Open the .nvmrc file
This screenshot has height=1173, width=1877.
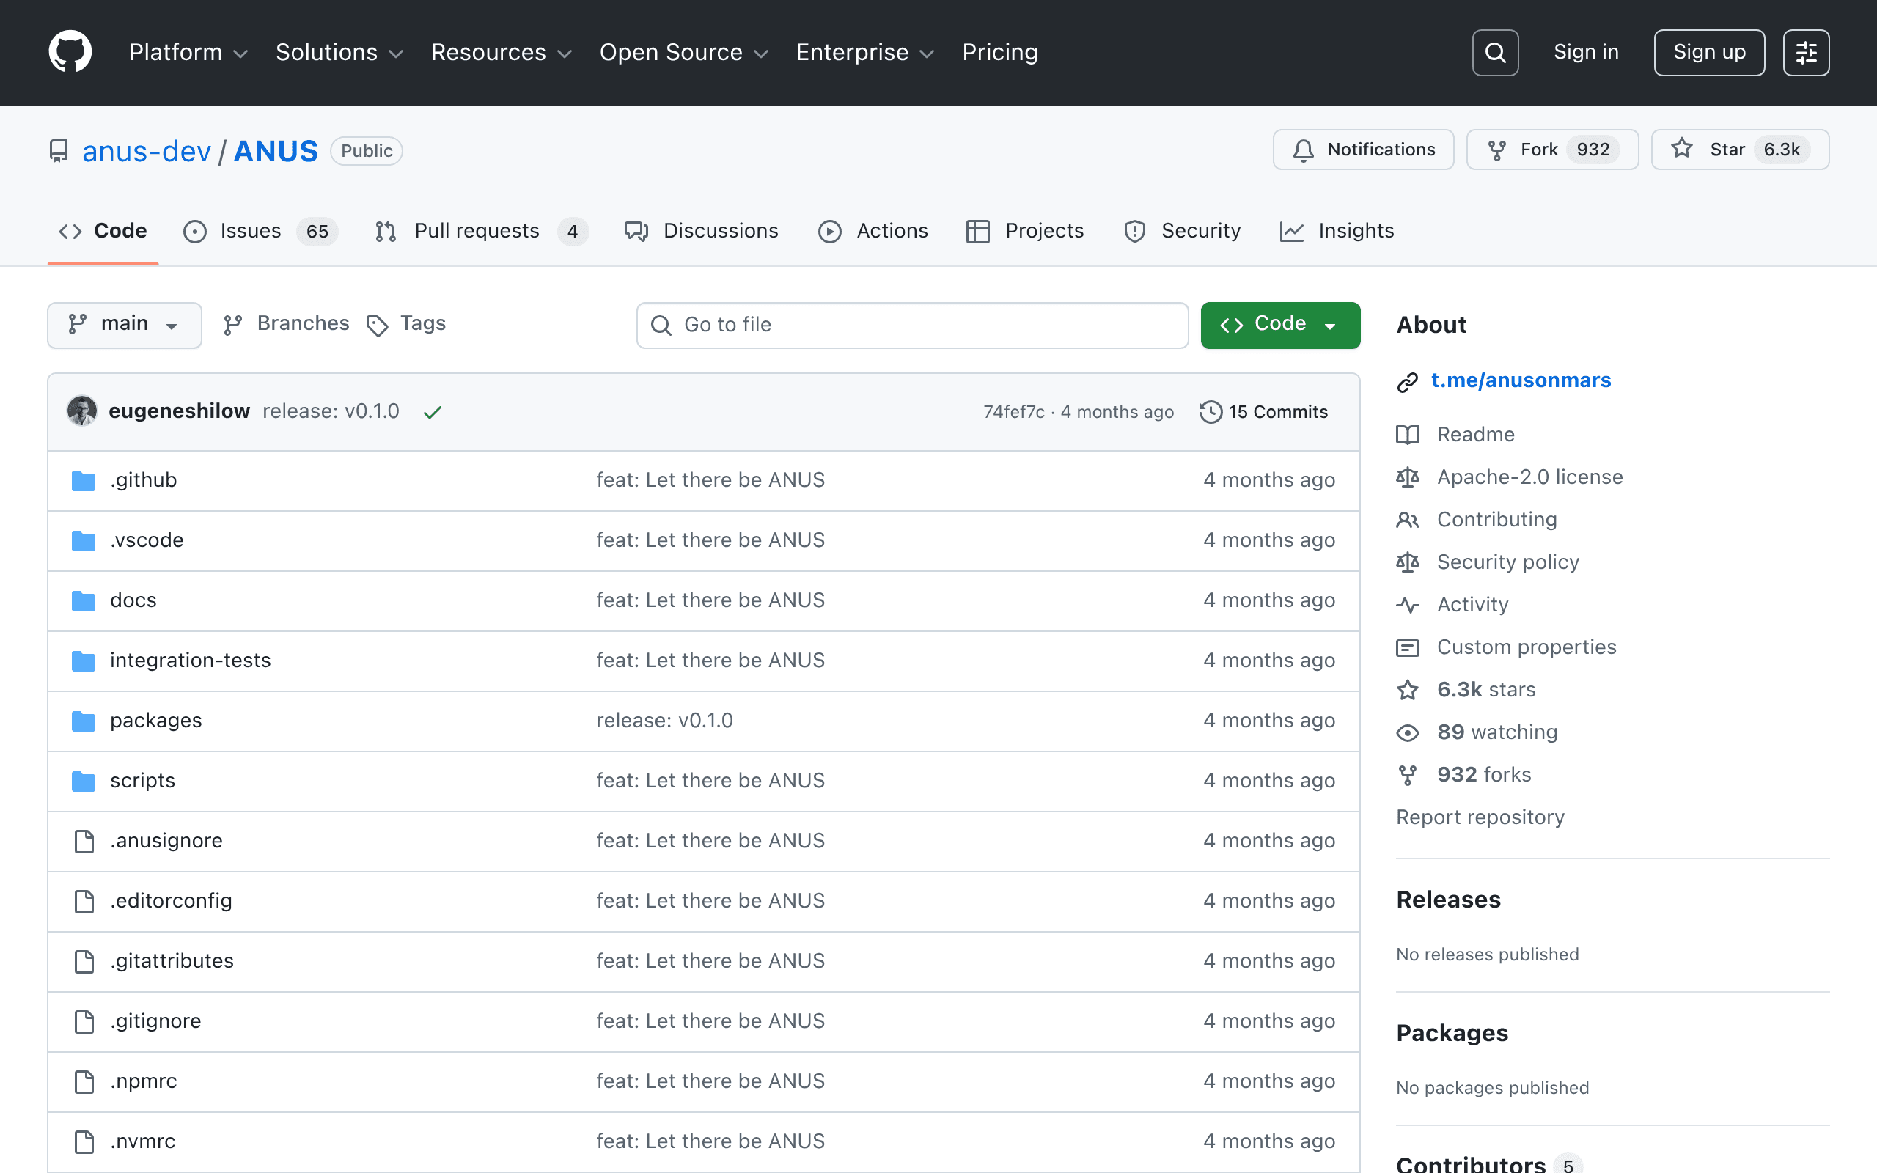point(143,1141)
